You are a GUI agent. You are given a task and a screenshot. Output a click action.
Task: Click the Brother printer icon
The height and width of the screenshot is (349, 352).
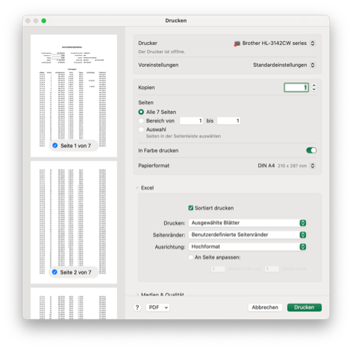(x=237, y=44)
